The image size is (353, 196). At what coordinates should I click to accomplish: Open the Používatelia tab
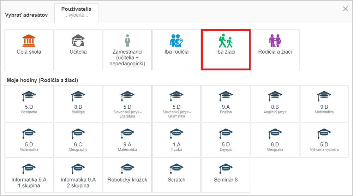pyautogui.click(x=76, y=13)
